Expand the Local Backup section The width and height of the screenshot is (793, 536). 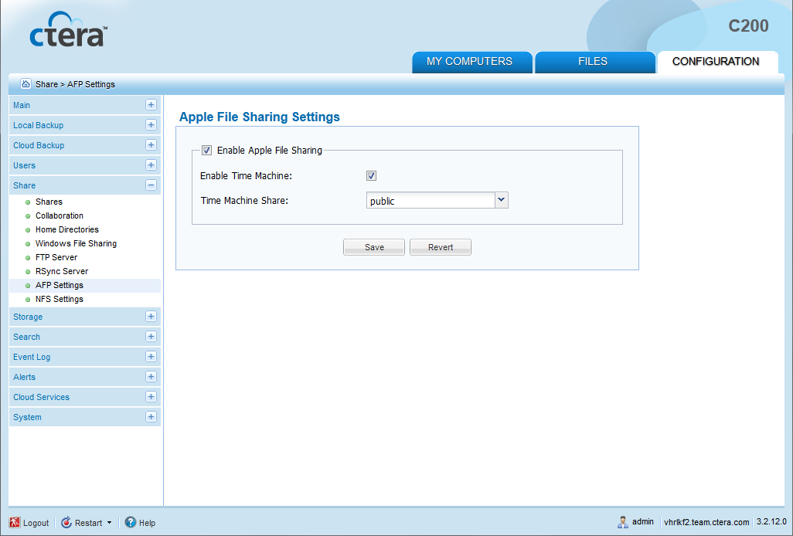pyautogui.click(x=151, y=125)
